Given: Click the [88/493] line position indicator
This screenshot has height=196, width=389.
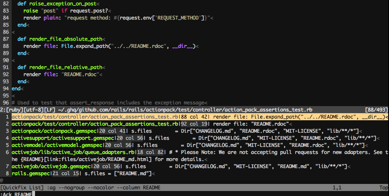Looking at the screenshot, I should [x=376, y=109].
